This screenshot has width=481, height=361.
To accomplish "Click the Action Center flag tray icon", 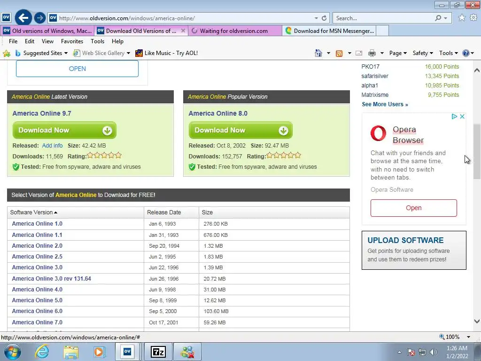I will [x=411, y=352].
